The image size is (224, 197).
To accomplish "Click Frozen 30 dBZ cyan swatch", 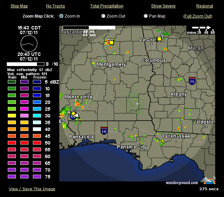I will [x=37, y=115].
